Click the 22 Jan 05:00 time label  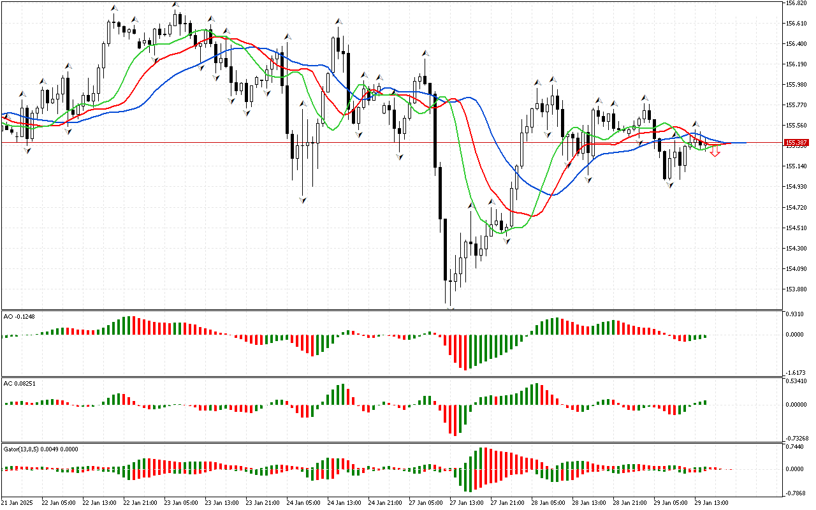(59, 502)
